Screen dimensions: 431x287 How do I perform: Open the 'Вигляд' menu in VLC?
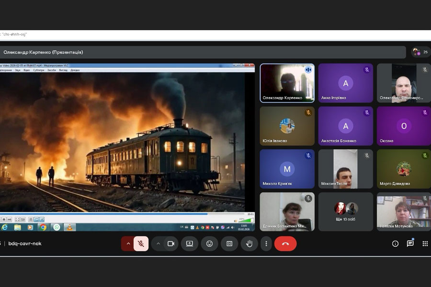[x=63, y=70]
